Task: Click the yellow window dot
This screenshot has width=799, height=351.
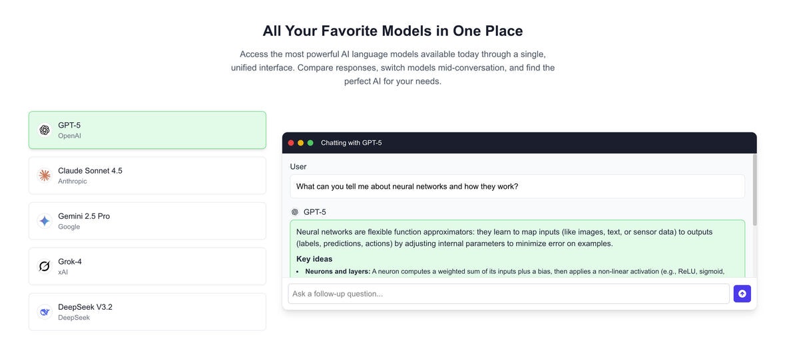Action: [x=300, y=143]
